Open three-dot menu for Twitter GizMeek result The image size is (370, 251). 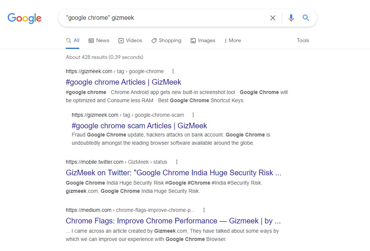pyautogui.click(x=177, y=162)
